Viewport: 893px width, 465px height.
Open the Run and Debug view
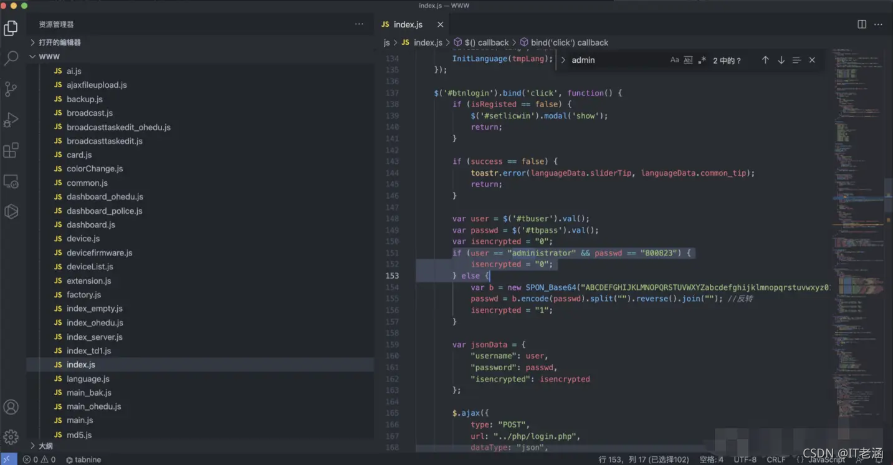coord(11,120)
